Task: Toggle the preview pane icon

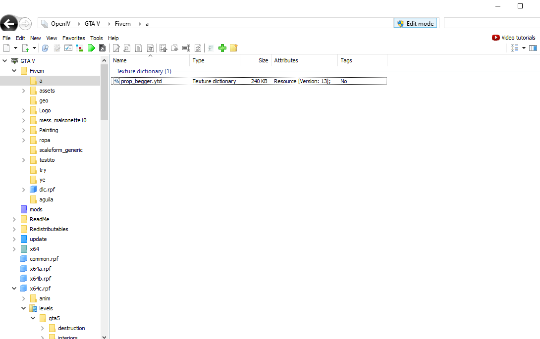Action: tap(533, 48)
